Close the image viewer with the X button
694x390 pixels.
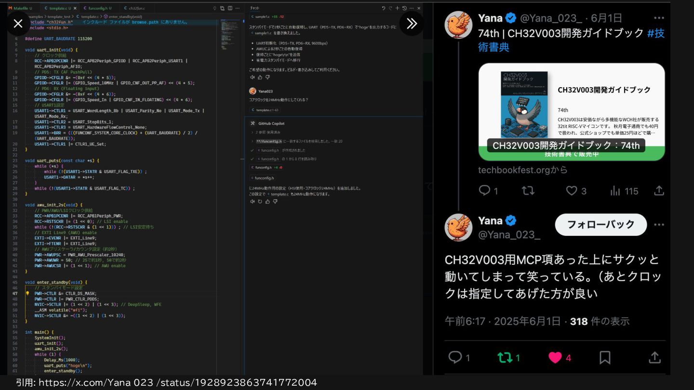point(18,24)
